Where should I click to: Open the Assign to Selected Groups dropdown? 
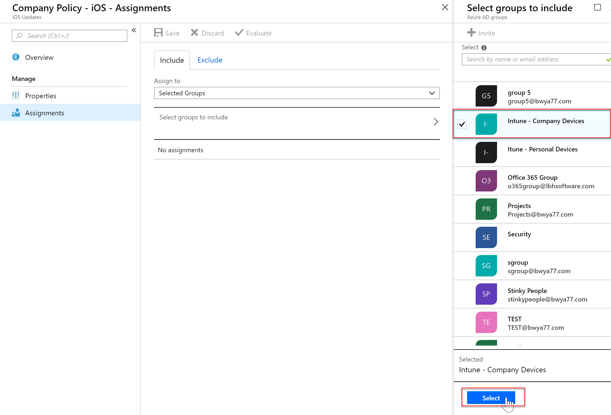click(x=297, y=93)
